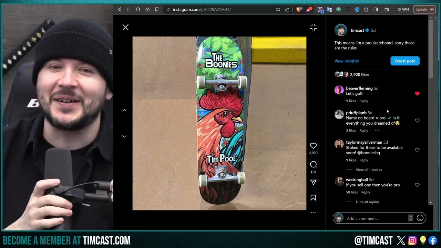Image resolution: width=441 pixels, height=248 pixels.
Task: Like the post with the heart icon
Action: click(313, 146)
